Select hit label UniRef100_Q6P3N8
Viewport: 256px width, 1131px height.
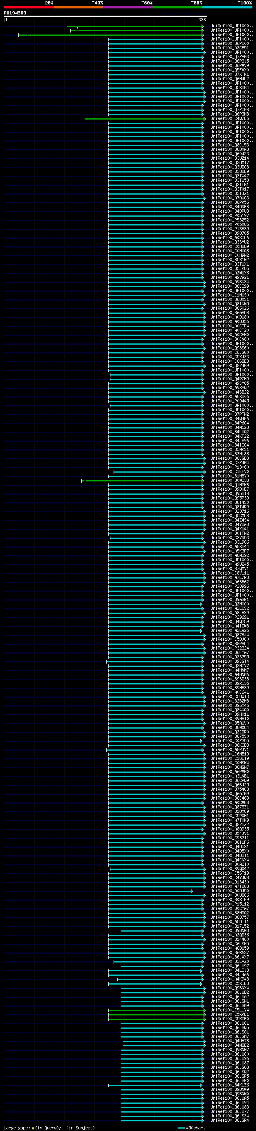[230, 114]
